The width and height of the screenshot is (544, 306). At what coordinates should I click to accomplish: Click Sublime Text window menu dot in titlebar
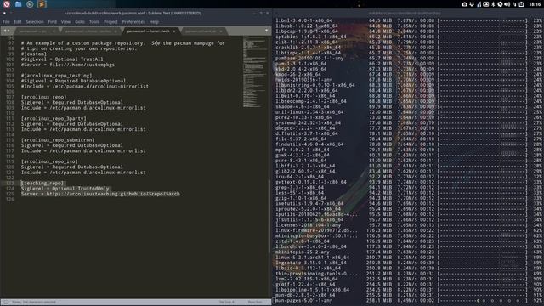[x=4, y=14]
